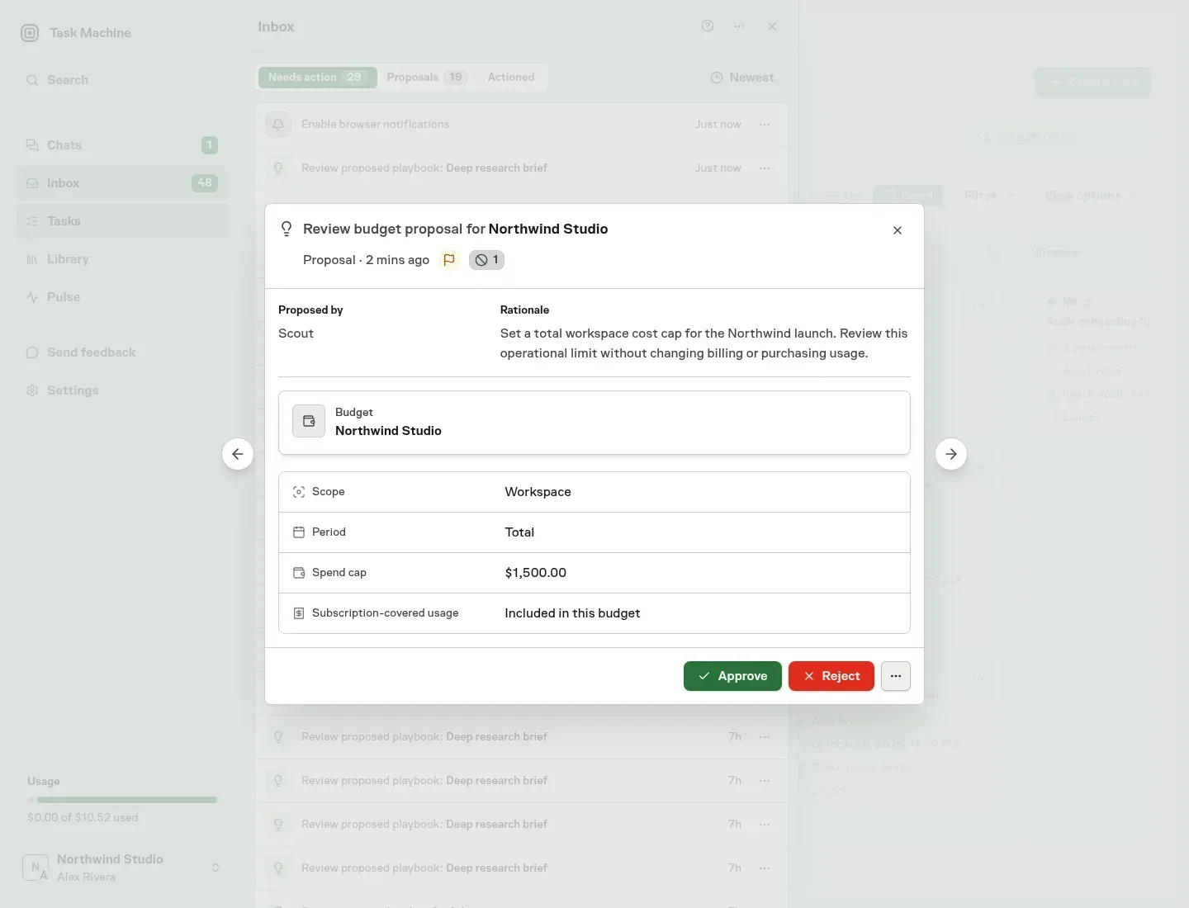Switch to Actioned tab
The width and height of the screenshot is (1189, 908).
[x=511, y=78]
